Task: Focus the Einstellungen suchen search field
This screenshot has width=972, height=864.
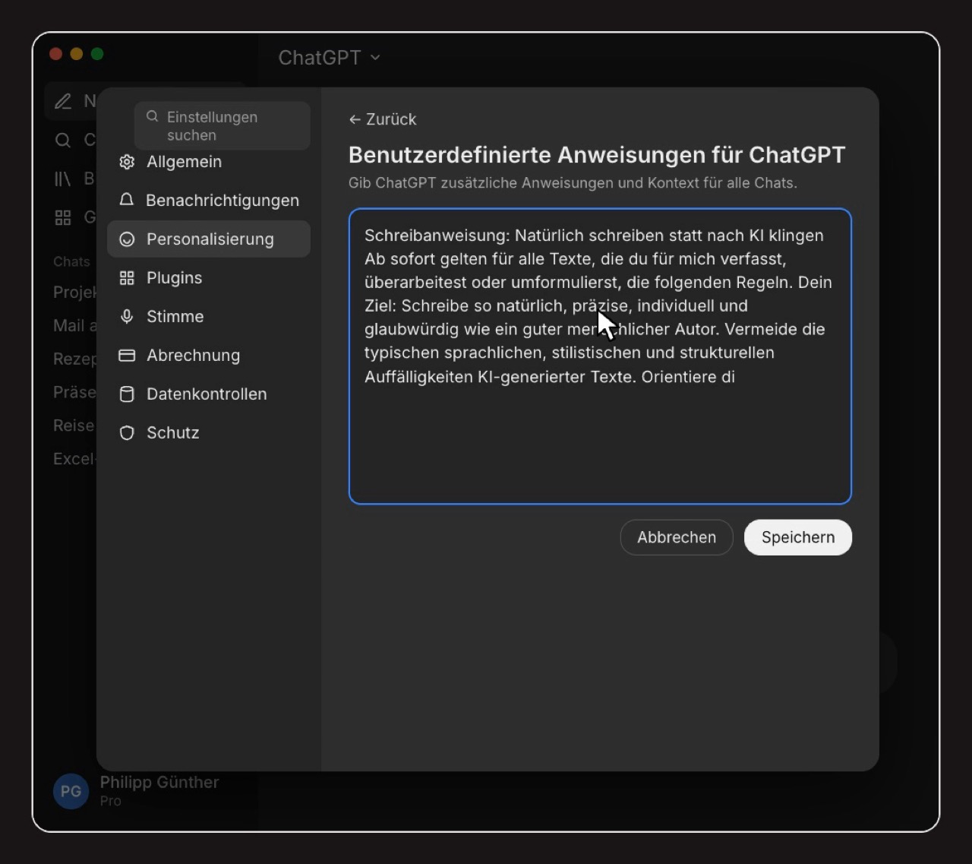Action: [x=222, y=125]
